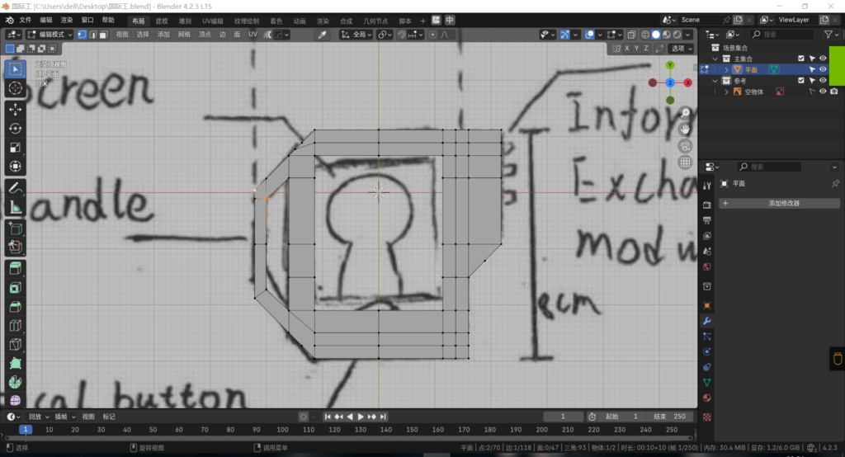The image size is (845, 457).
Task: Switch to face select mode
Action: pyautogui.click(x=102, y=35)
